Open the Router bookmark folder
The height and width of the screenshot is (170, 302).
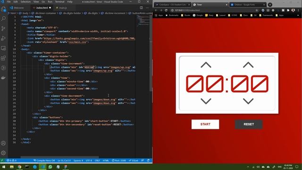pyautogui.click(x=185, y=15)
